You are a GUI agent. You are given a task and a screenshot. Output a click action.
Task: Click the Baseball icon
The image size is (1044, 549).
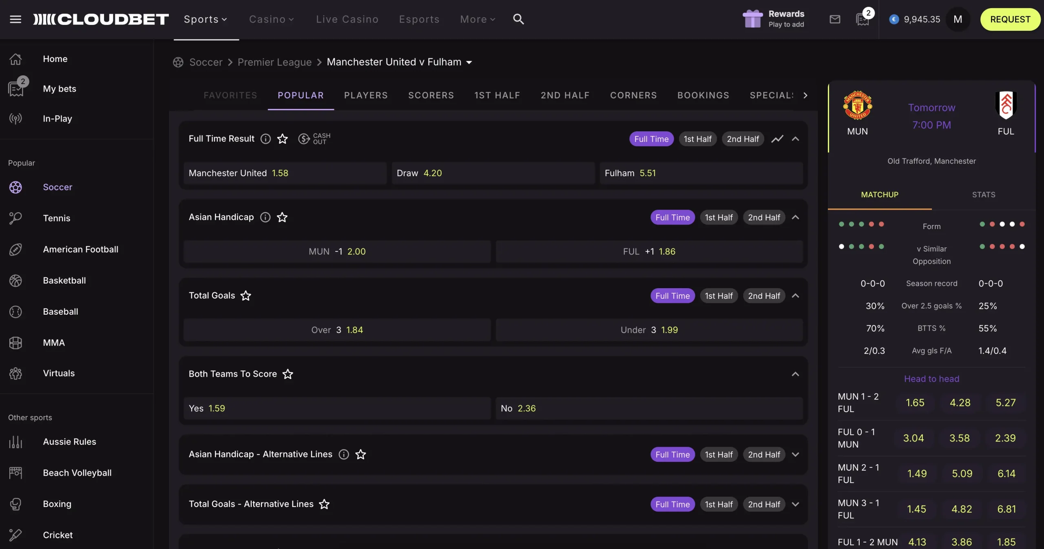point(15,312)
